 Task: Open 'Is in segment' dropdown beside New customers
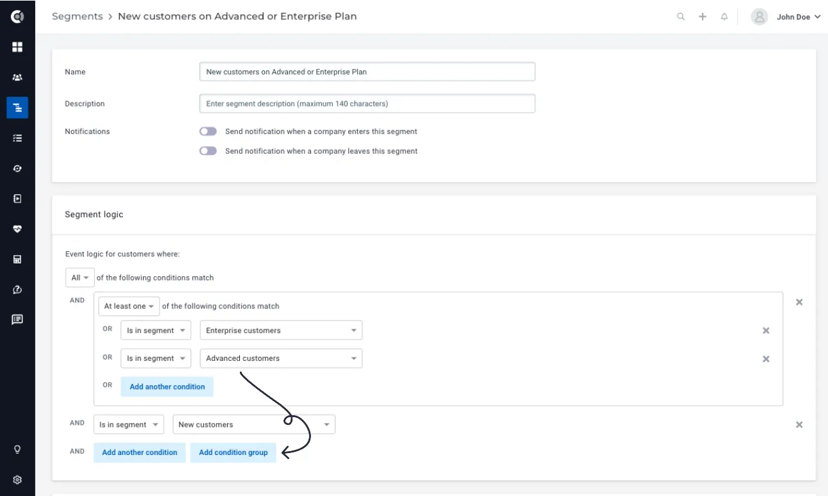click(x=128, y=424)
